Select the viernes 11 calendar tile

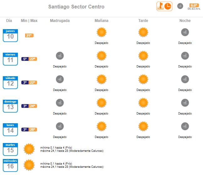[x=10, y=59]
